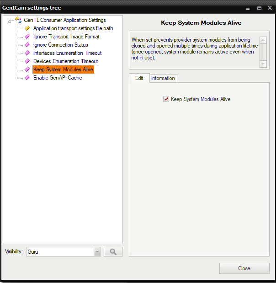The width and height of the screenshot is (276, 283).
Task: Collapse the GenTL Consumer Application Settings tree
Action: click(10, 21)
